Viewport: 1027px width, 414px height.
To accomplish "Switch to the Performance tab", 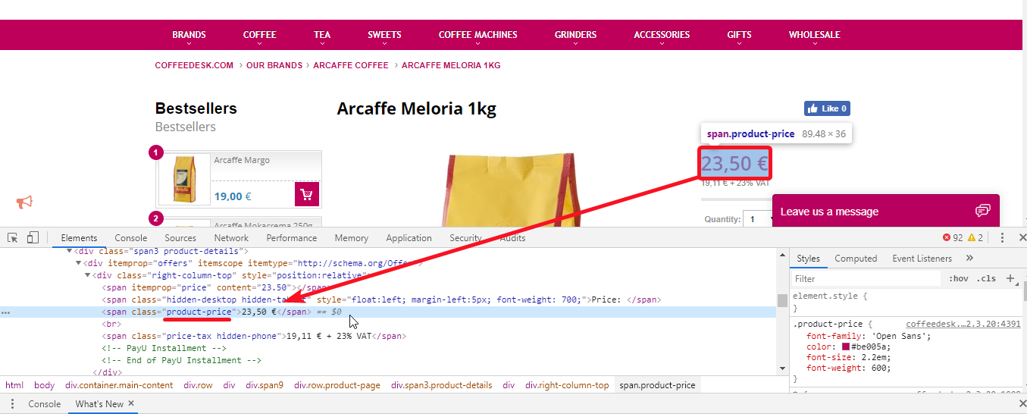I will coord(292,237).
